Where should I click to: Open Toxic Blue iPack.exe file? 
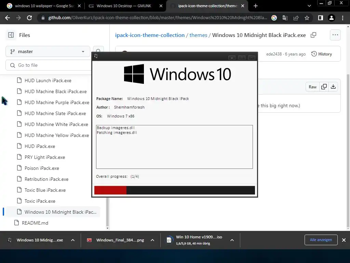pos(45,190)
